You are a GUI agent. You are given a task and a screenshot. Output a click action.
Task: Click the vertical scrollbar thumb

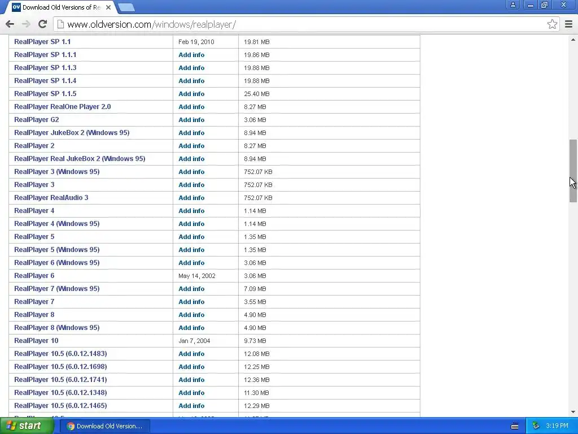[573, 171]
